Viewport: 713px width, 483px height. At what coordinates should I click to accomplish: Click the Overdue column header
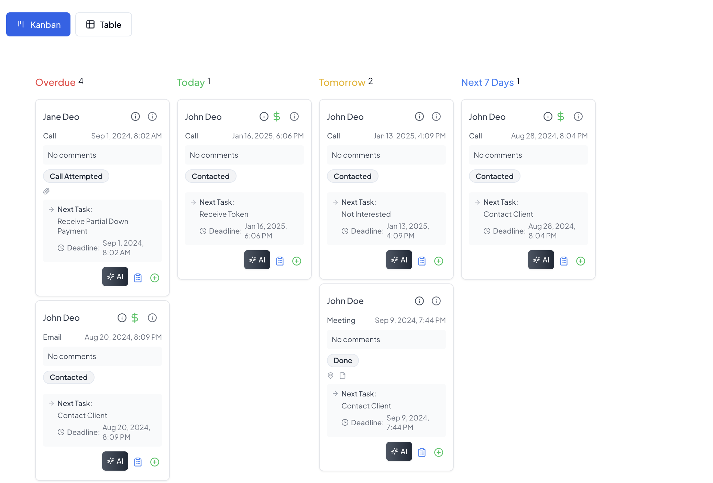point(56,82)
